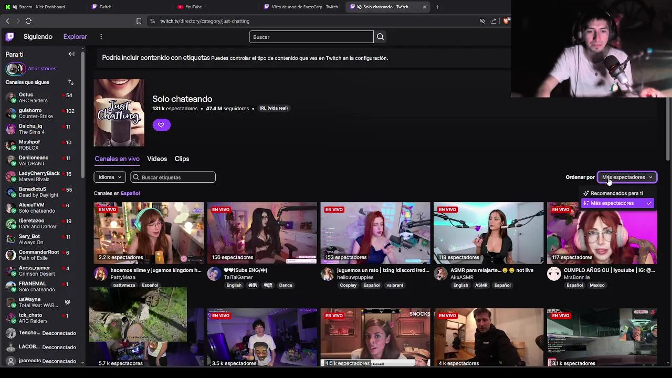The image size is (672, 378).
Task: Click the Abrir stories link
Action: click(42, 69)
